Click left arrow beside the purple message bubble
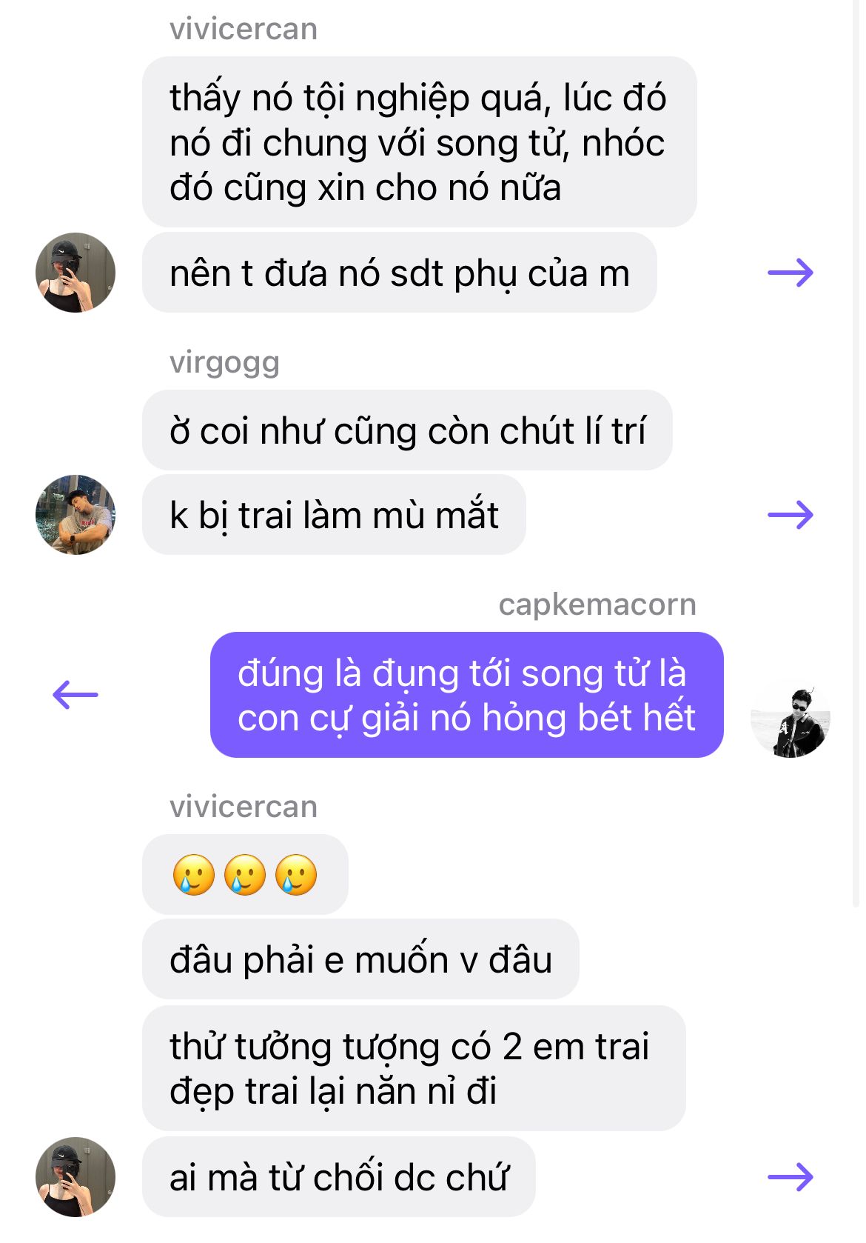866x1243 pixels. click(x=75, y=695)
